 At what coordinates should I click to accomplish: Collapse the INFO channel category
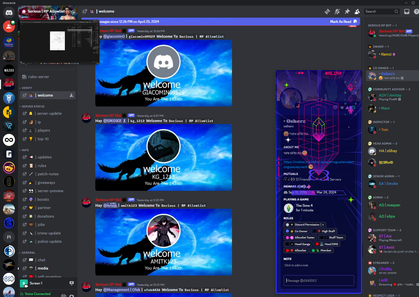[x=25, y=150]
